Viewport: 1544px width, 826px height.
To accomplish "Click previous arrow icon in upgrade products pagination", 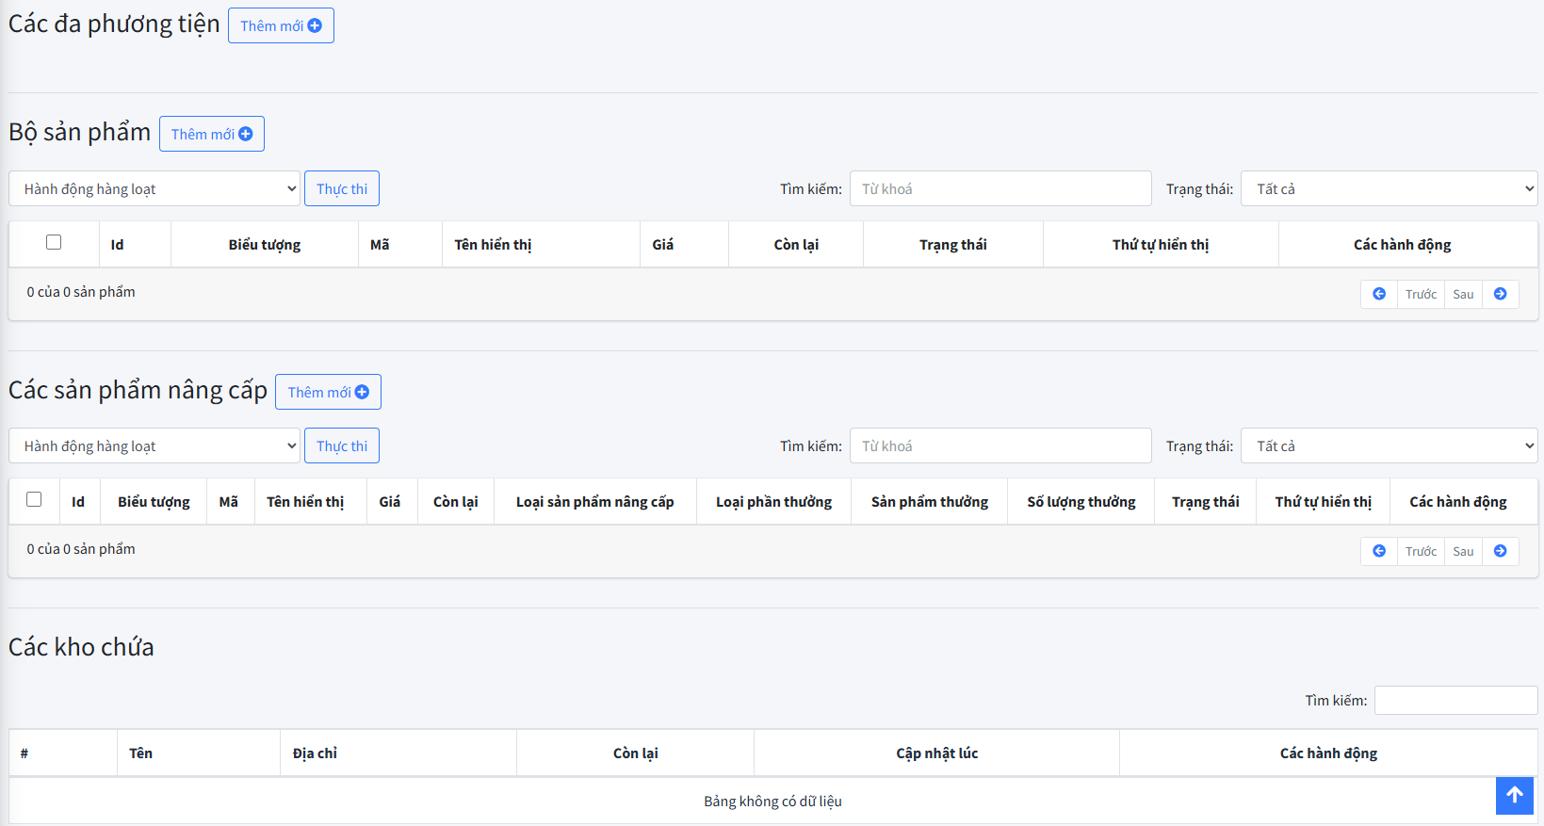I will pyautogui.click(x=1378, y=551).
